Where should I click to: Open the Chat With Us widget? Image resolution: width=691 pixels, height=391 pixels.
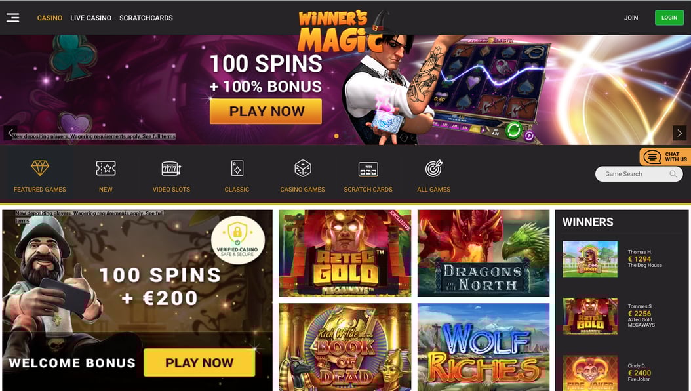tap(665, 157)
